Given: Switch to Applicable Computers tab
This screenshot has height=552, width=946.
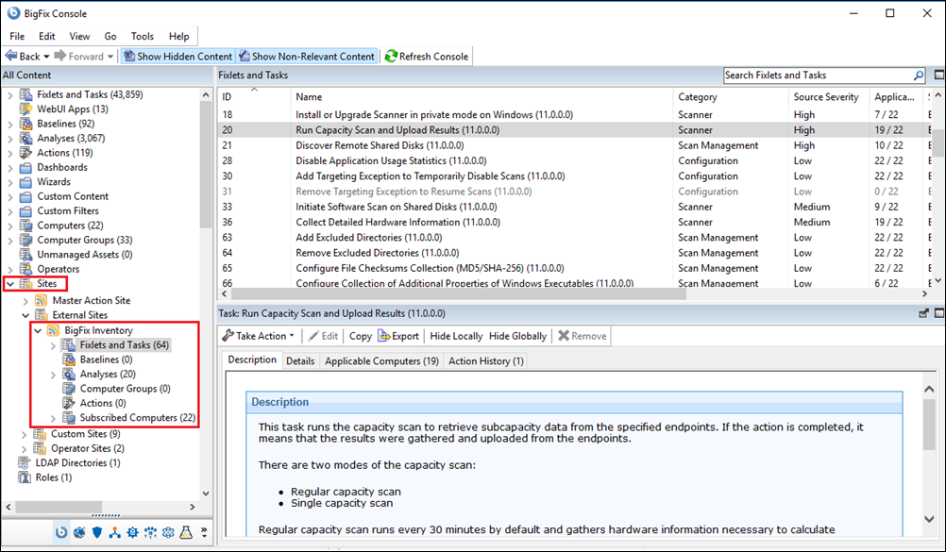Looking at the screenshot, I should pyautogui.click(x=380, y=360).
